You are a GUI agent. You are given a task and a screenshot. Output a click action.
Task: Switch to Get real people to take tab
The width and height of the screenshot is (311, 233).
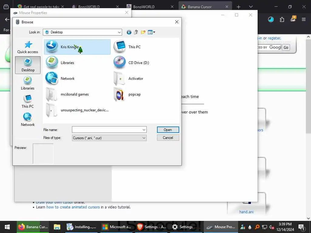click(41, 7)
